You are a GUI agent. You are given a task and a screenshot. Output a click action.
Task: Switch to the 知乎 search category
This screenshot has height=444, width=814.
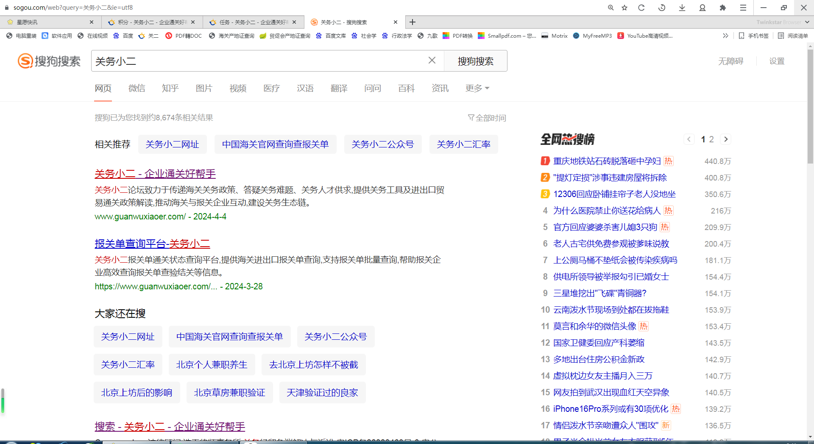tap(170, 88)
